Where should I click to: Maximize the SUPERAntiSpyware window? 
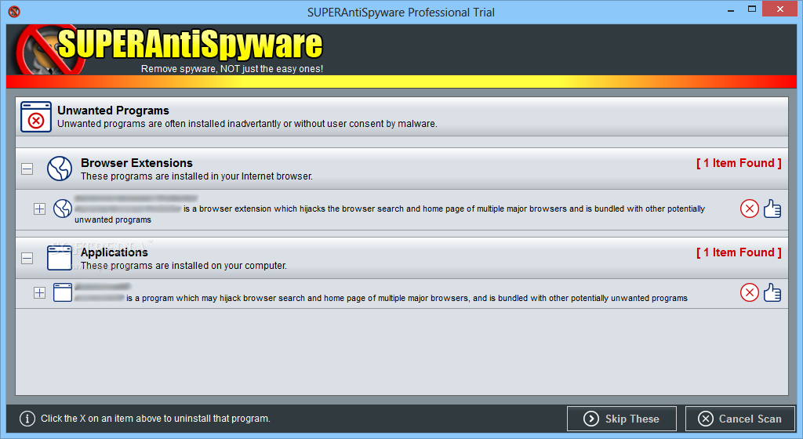pos(752,9)
